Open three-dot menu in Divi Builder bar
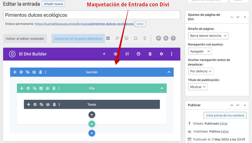This screenshot has height=143, width=252. pos(171,54)
